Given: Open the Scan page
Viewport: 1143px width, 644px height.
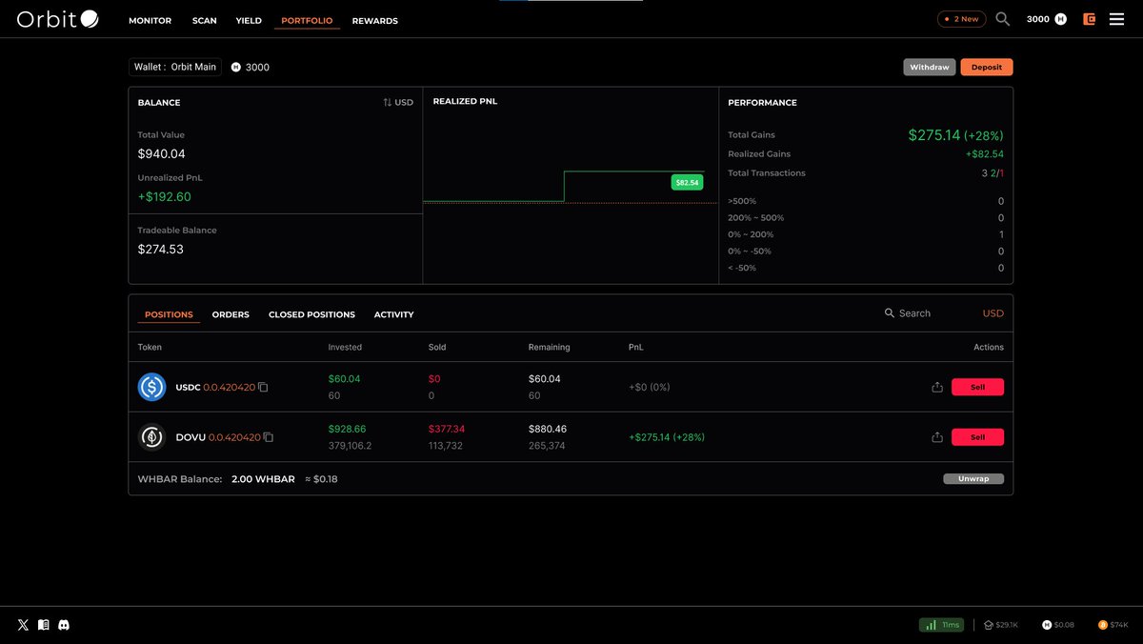Looking at the screenshot, I should 204,20.
